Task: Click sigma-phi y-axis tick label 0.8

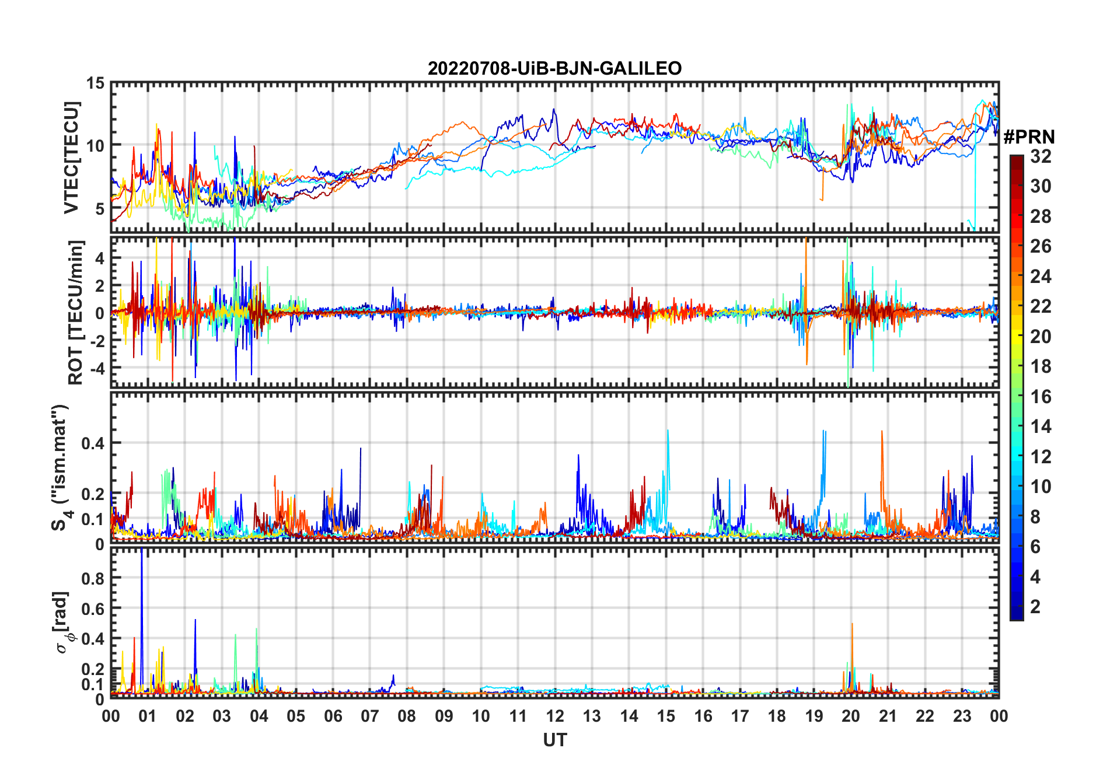Action: tap(93, 578)
